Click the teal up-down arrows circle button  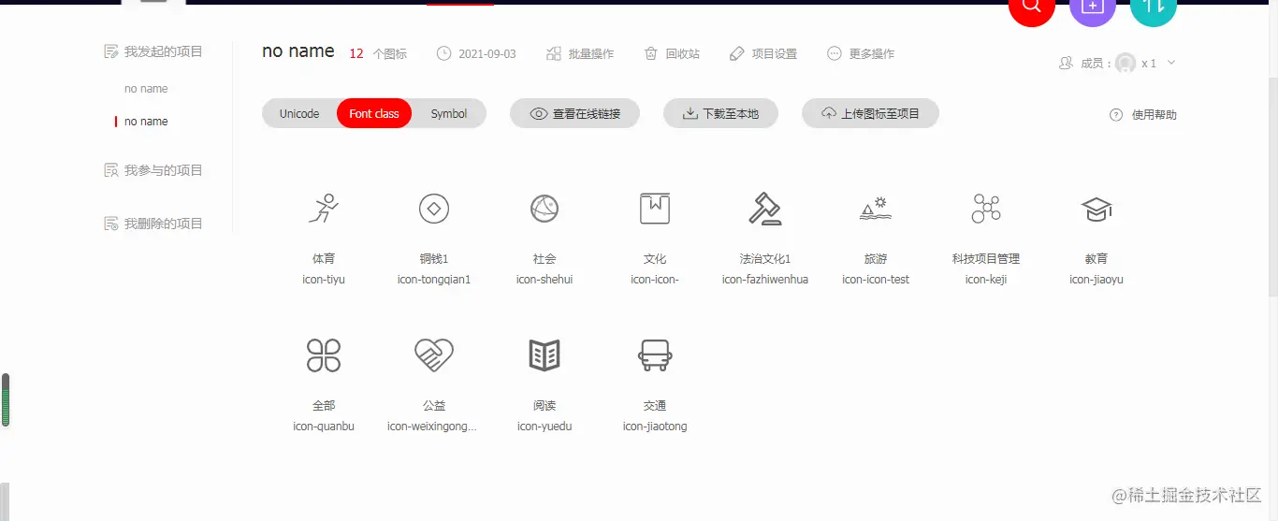point(1154,7)
